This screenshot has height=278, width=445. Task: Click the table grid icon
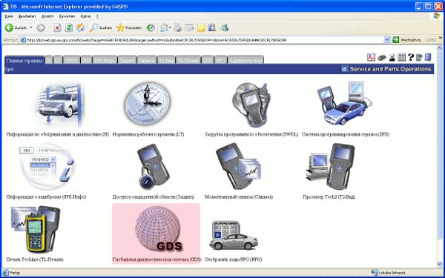coord(401,58)
